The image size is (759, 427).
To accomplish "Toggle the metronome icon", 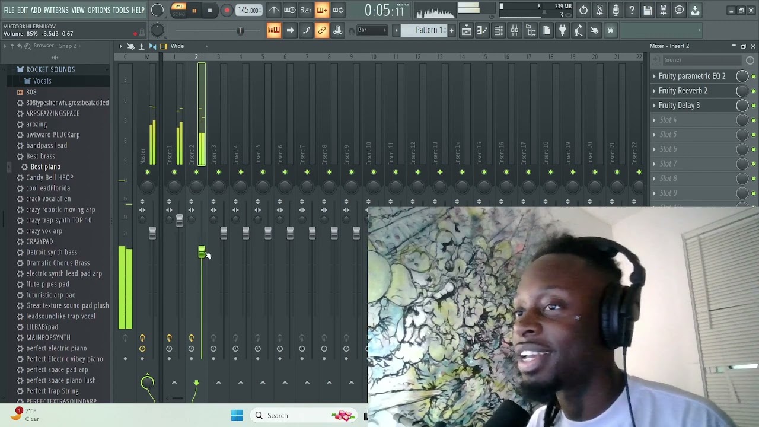I will click(x=273, y=10).
